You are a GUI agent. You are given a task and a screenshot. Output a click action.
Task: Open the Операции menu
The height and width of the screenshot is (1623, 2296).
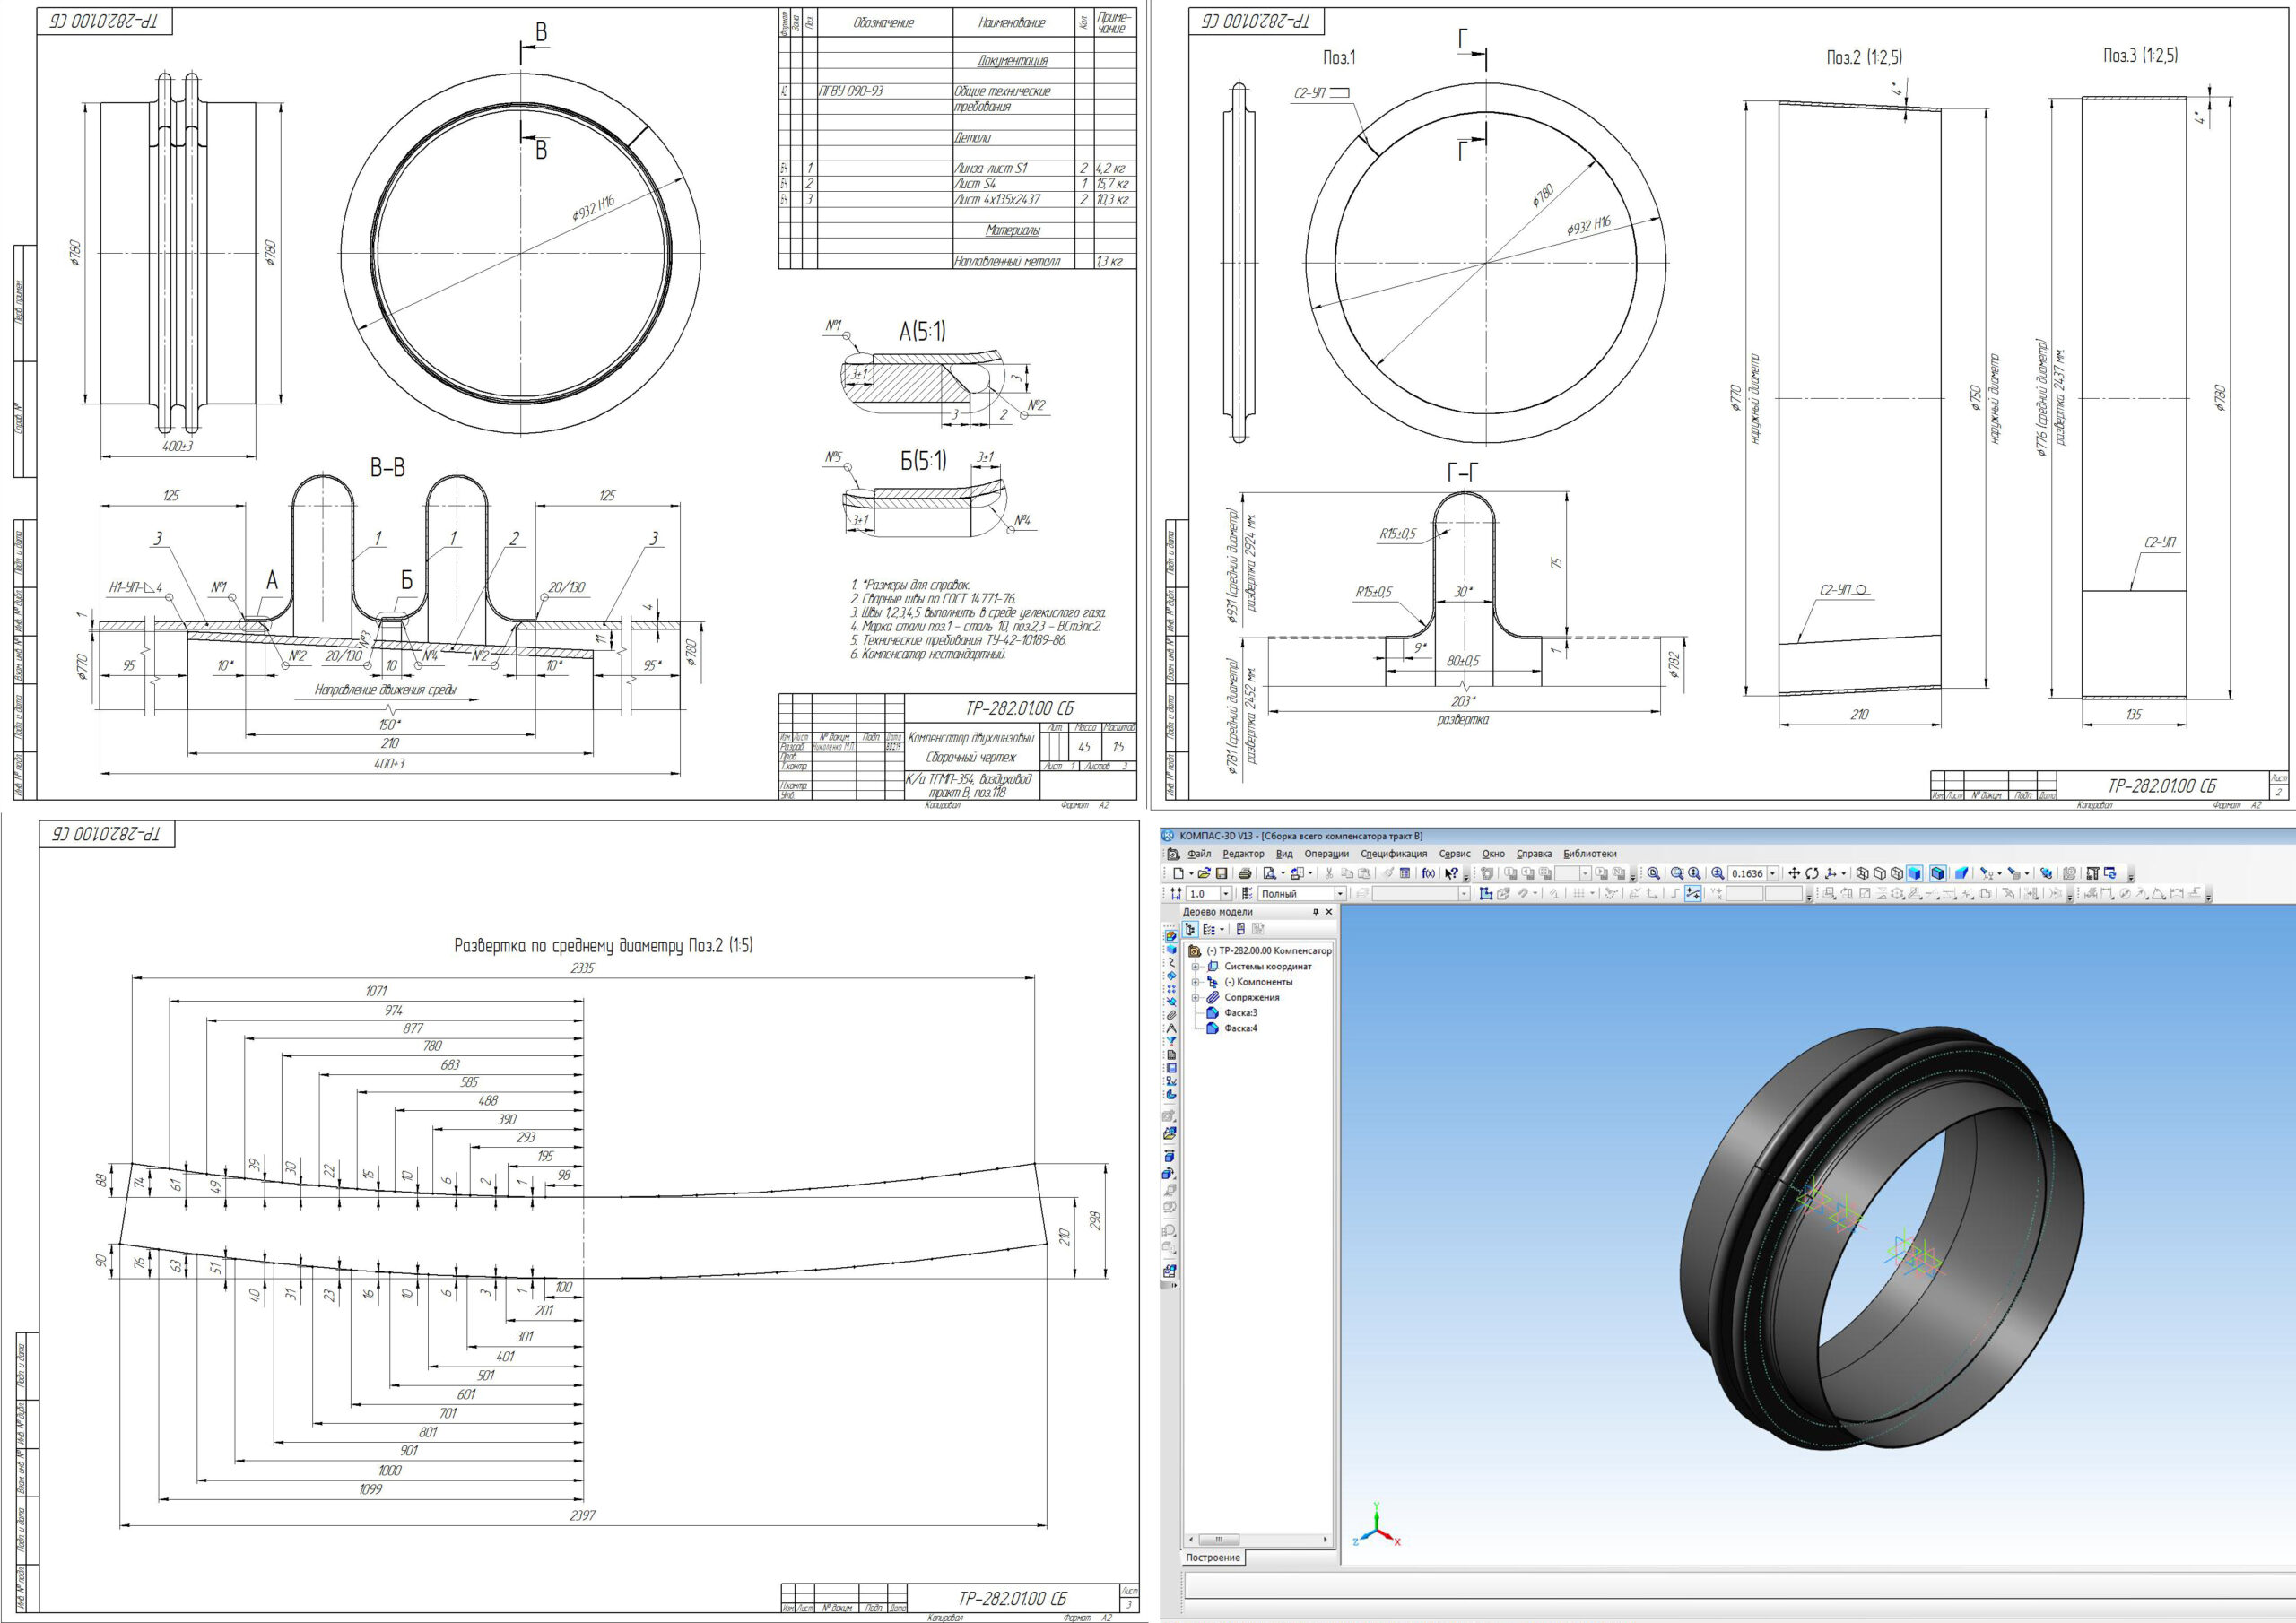1326,854
